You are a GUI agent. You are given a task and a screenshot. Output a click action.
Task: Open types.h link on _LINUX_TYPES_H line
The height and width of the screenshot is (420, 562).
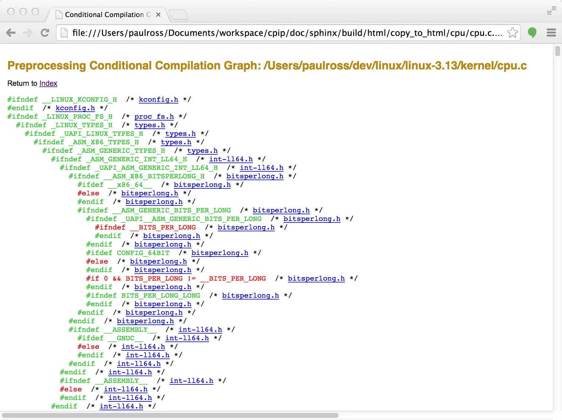[x=150, y=125]
